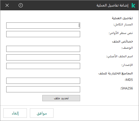The image size is (139, 121).
Task: Click the dialog title إضافة تفاصيل العملية
Action: (x=112, y=5)
